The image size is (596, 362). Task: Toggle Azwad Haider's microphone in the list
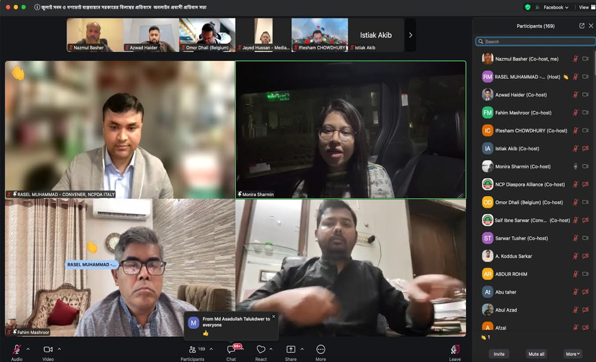click(x=575, y=95)
